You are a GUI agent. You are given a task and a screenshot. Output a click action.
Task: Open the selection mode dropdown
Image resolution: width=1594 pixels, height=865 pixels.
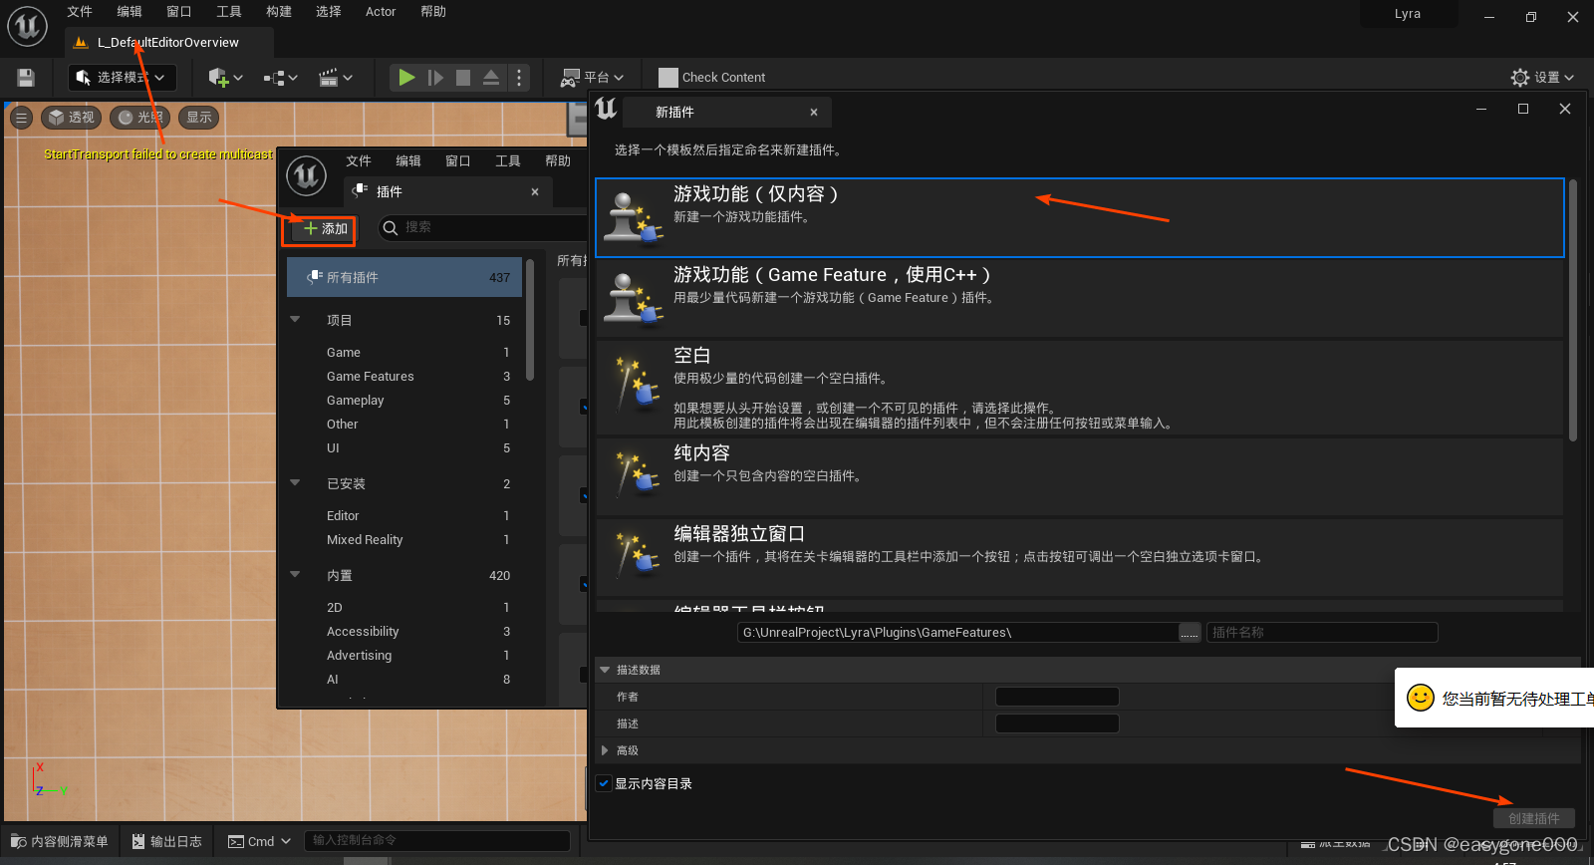point(122,78)
